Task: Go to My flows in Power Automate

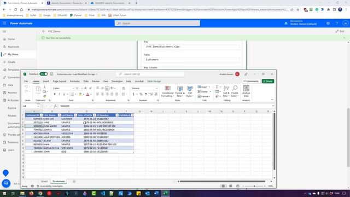Action: [13, 55]
